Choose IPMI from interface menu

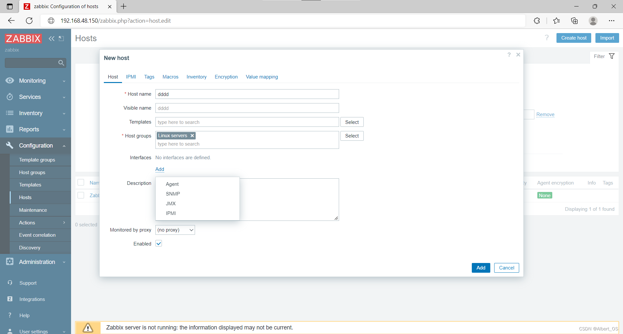pyautogui.click(x=198, y=213)
